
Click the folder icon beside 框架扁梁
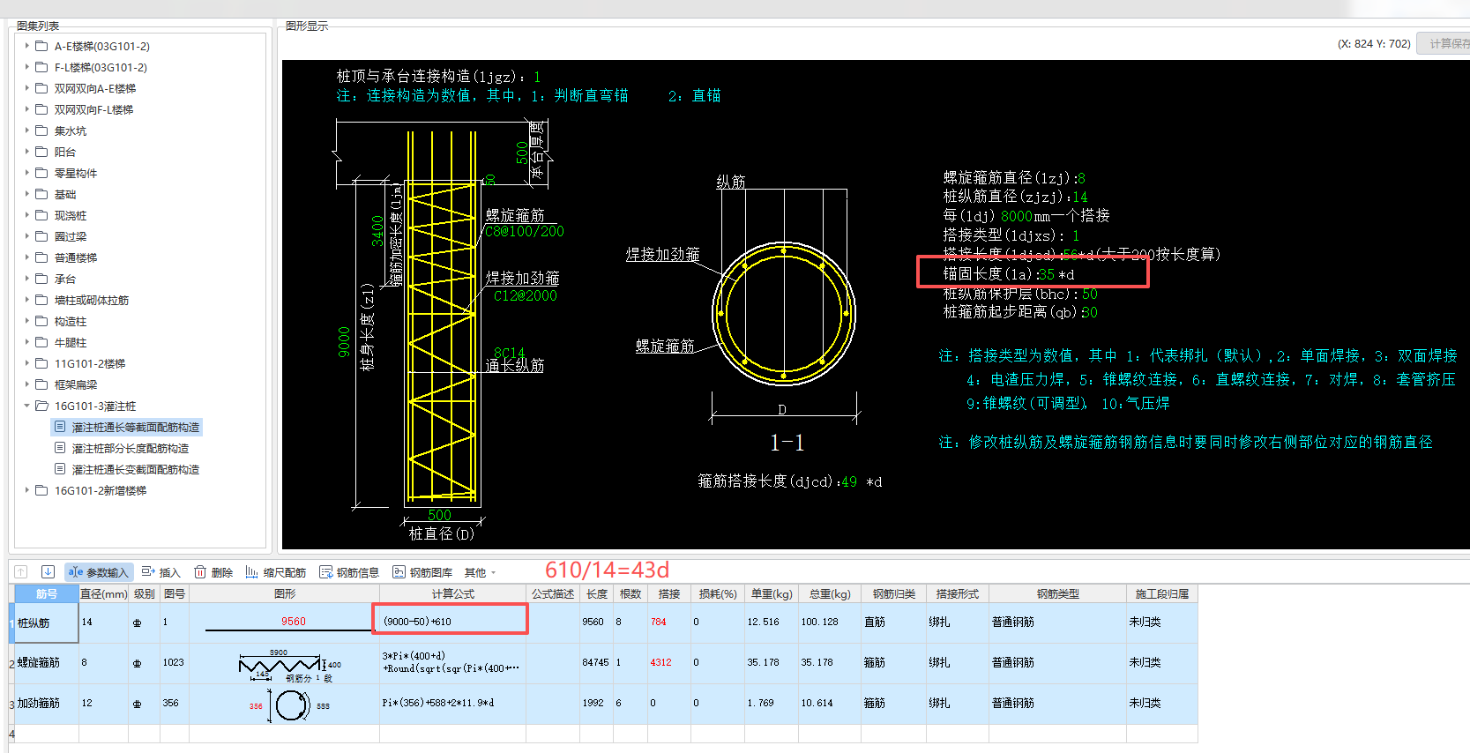pos(41,384)
